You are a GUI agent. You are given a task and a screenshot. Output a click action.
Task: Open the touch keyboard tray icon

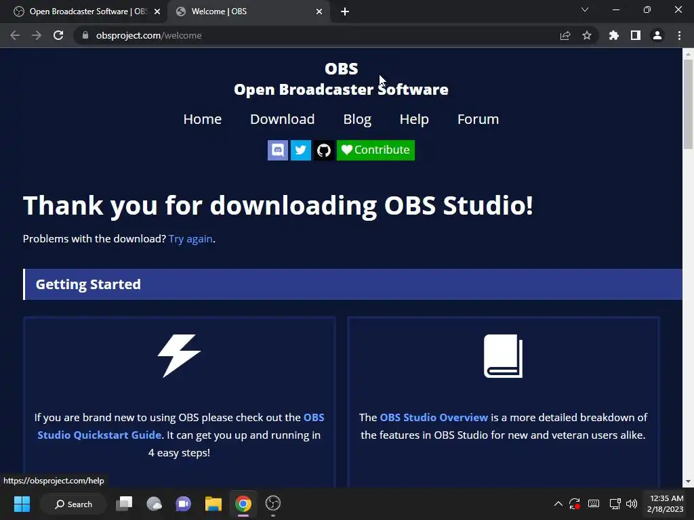tap(594, 504)
